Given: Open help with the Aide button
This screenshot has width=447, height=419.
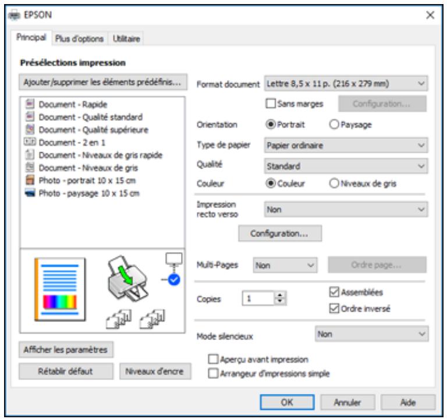Looking at the screenshot, I should (x=408, y=402).
